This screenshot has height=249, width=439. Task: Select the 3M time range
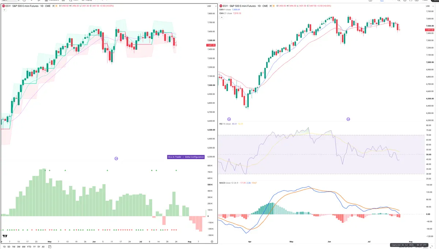point(19,247)
